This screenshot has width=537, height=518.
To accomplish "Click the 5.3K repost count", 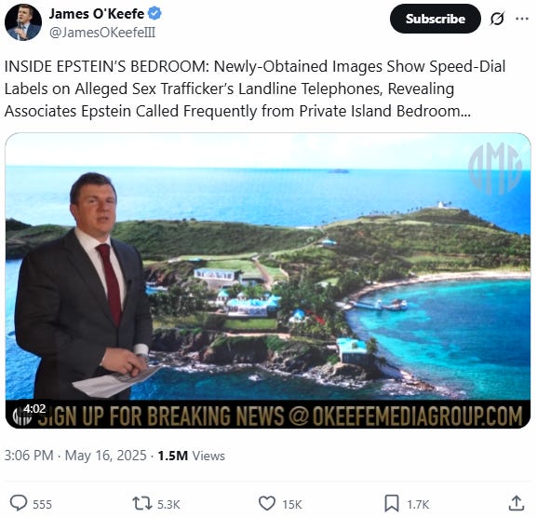I will coord(168,505).
